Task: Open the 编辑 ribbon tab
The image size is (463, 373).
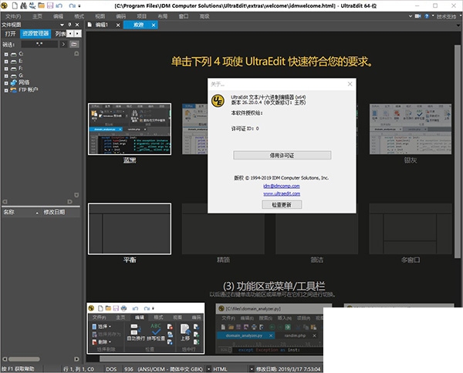Action: 58,16
